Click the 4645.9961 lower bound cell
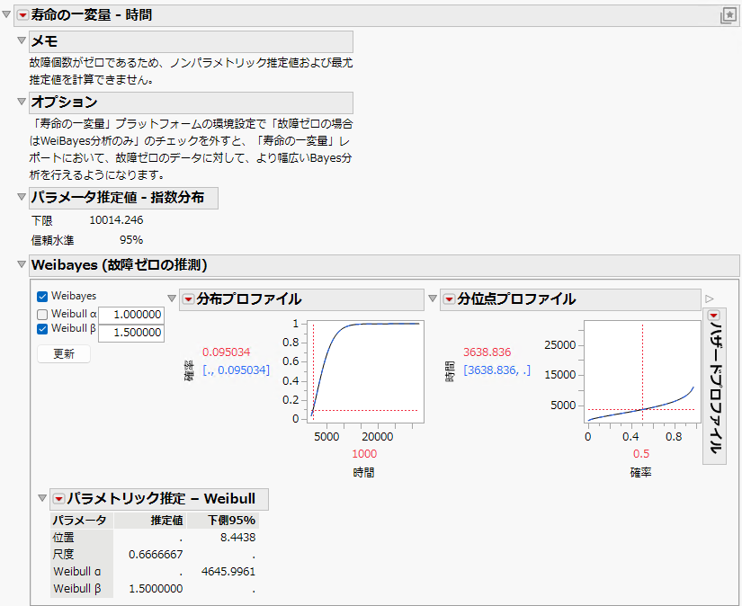742x606 pixels. click(x=228, y=572)
